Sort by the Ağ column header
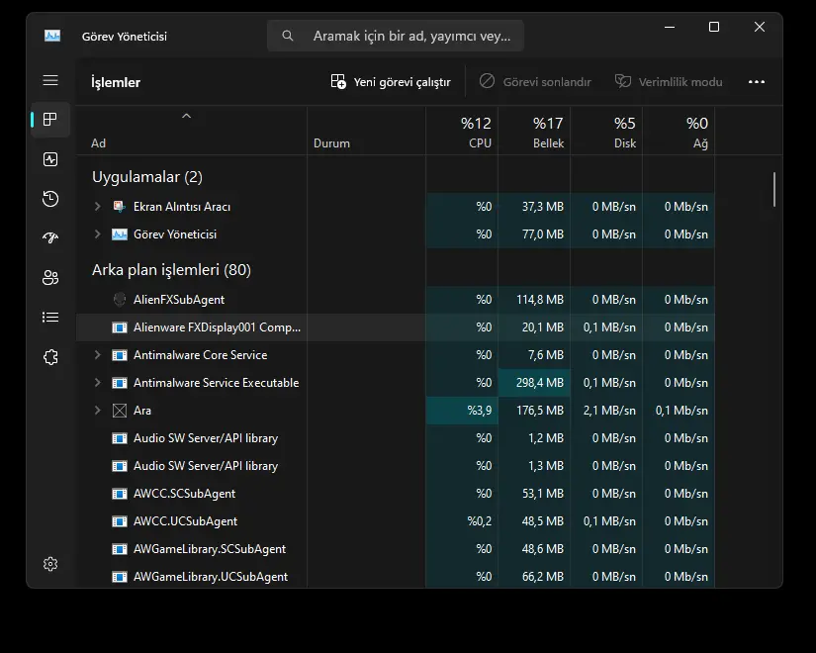This screenshot has width=816, height=653. pyautogui.click(x=679, y=132)
